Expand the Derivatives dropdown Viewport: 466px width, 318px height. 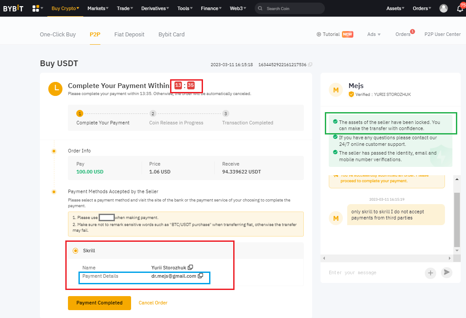tap(155, 8)
